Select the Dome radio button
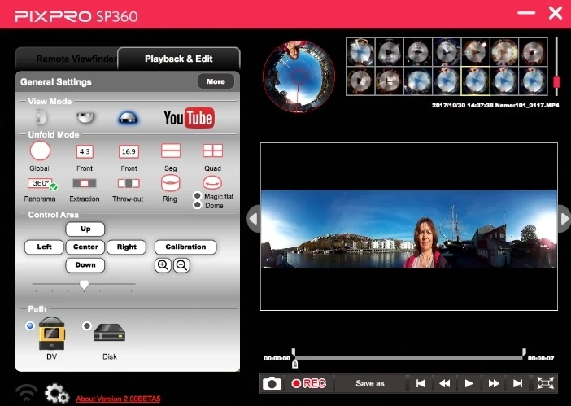This screenshot has width=571, height=406. [x=198, y=205]
